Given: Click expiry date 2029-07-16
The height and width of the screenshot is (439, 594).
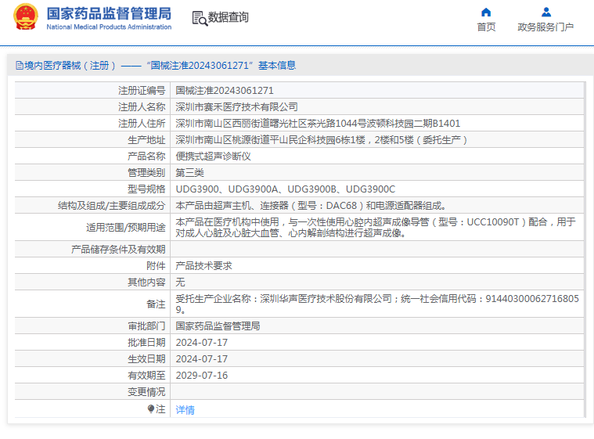Looking at the screenshot, I should tap(202, 376).
